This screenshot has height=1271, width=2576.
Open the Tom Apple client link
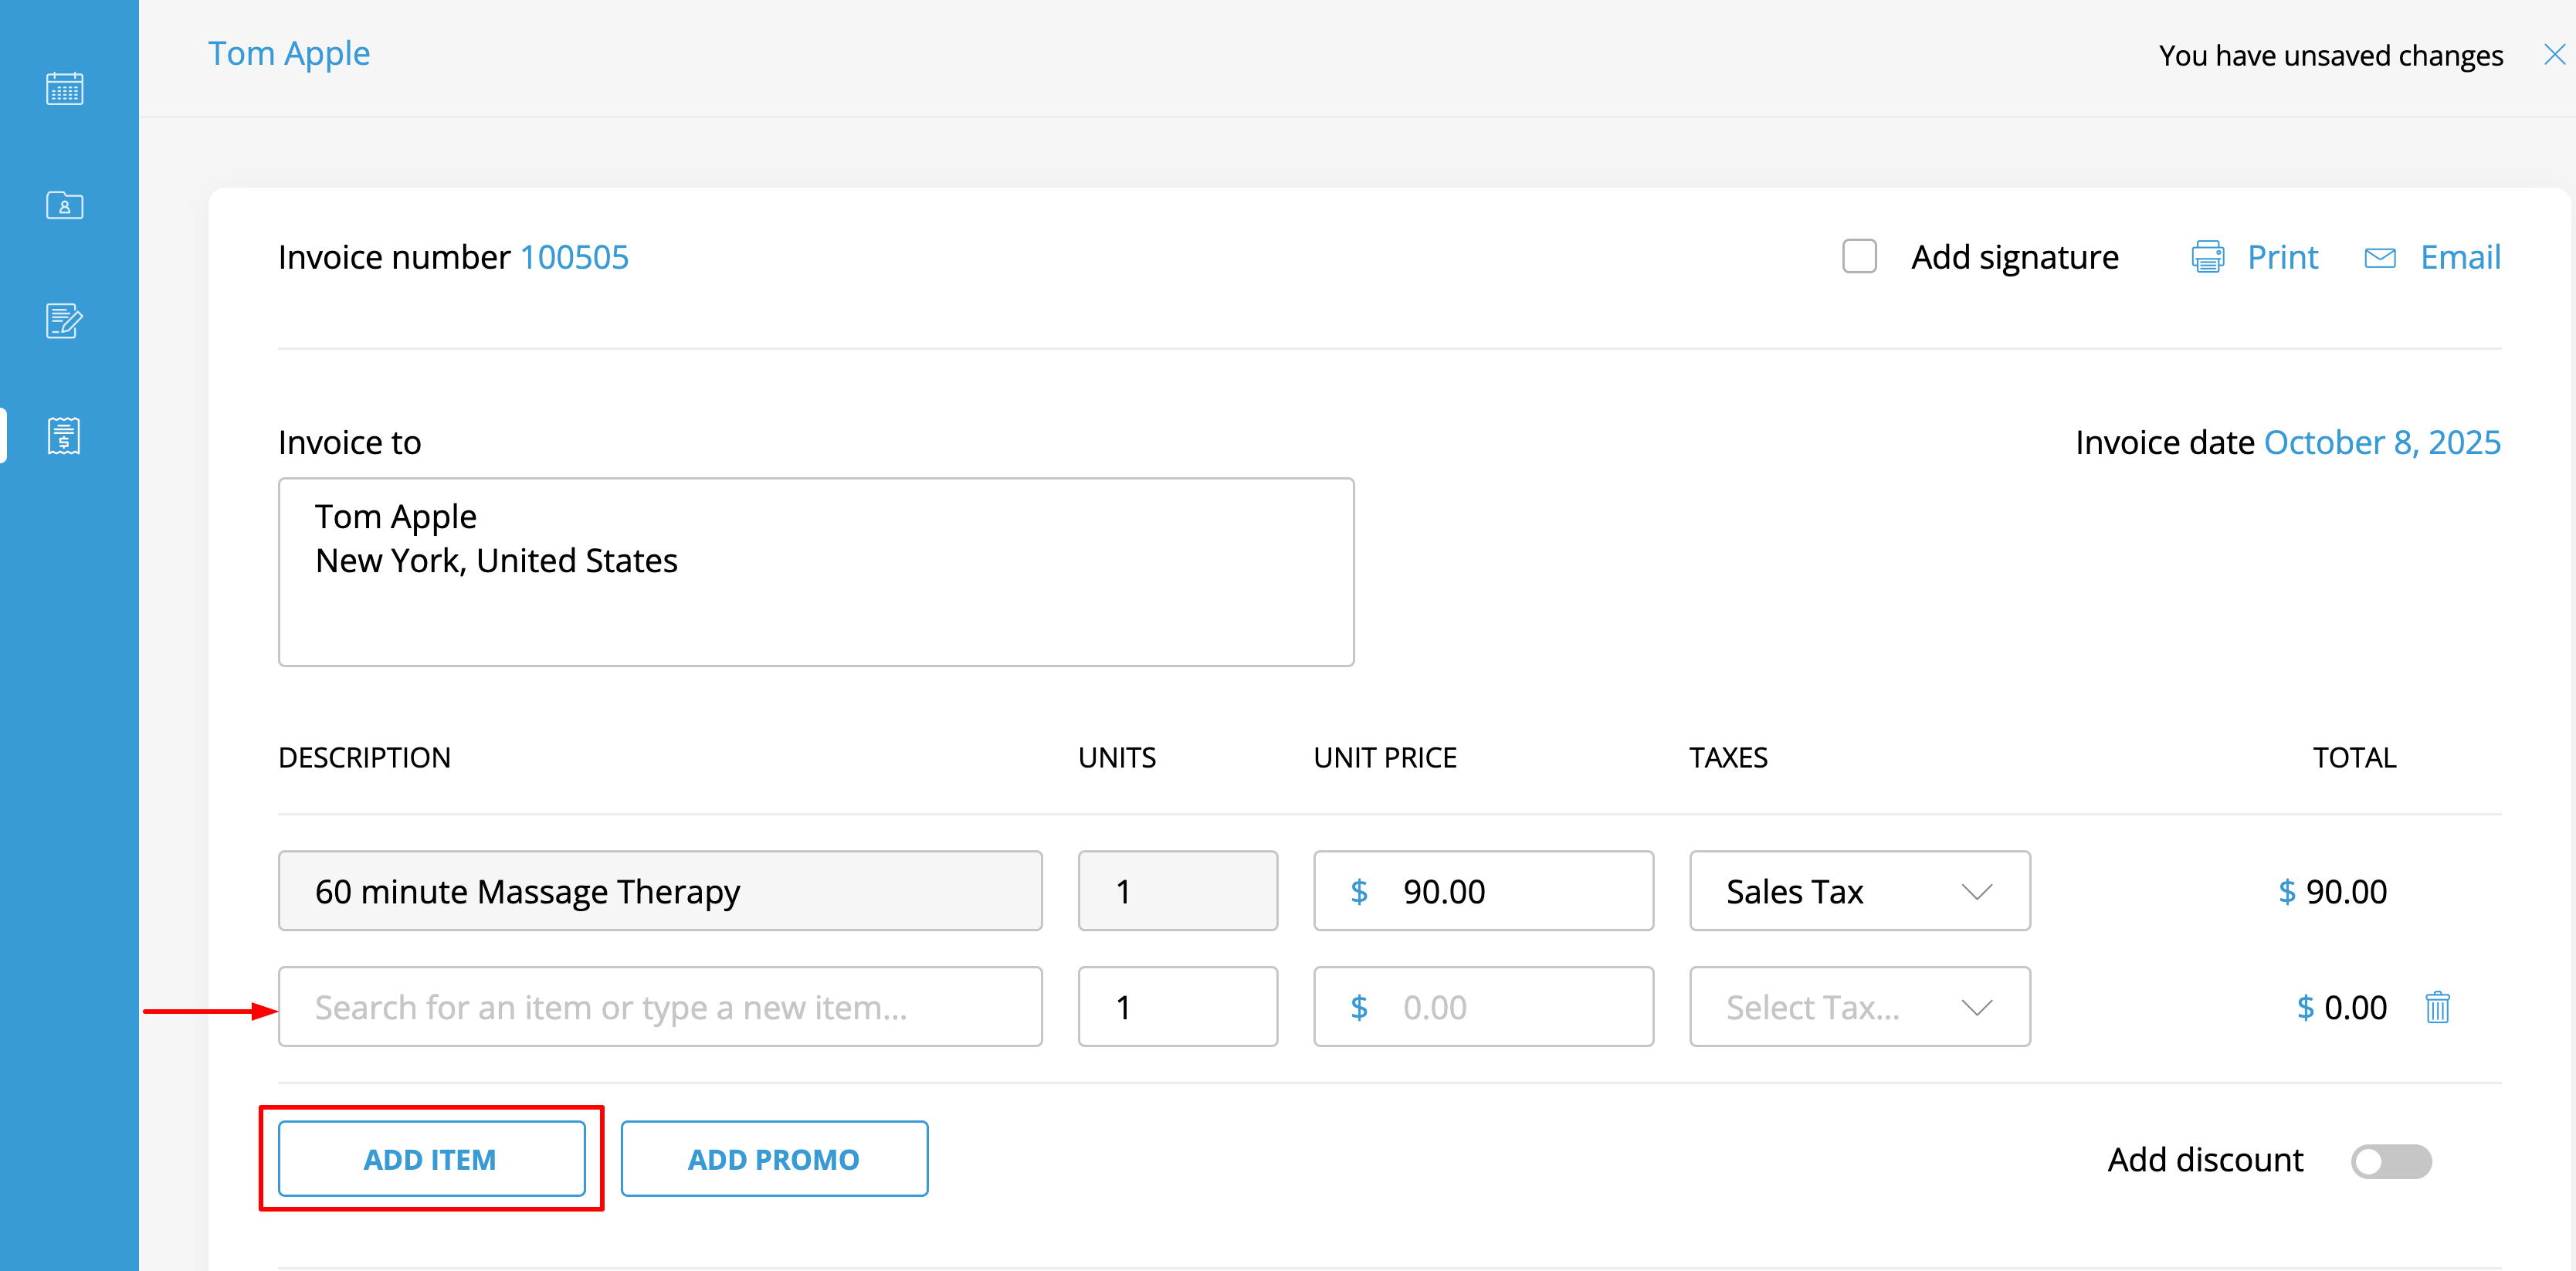point(289,54)
